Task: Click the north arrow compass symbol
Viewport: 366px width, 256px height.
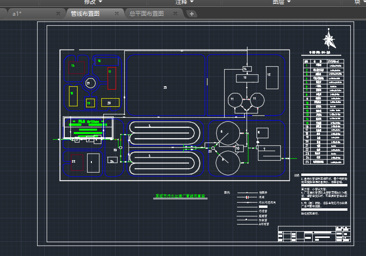Action: (328, 39)
